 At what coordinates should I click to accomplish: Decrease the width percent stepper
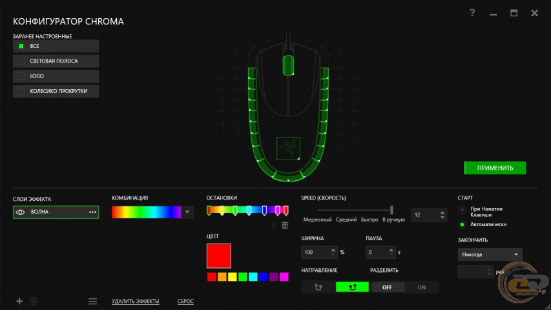pyautogui.click(x=333, y=255)
